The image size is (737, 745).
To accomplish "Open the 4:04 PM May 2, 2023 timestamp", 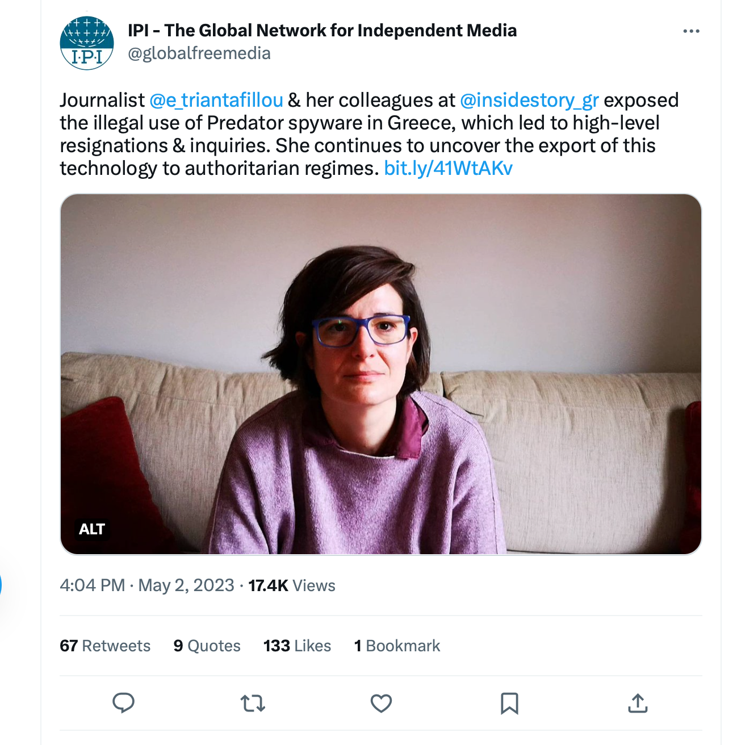I will coord(147,585).
